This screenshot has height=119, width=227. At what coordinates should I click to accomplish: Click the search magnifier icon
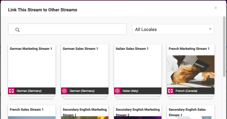click(x=18, y=30)
